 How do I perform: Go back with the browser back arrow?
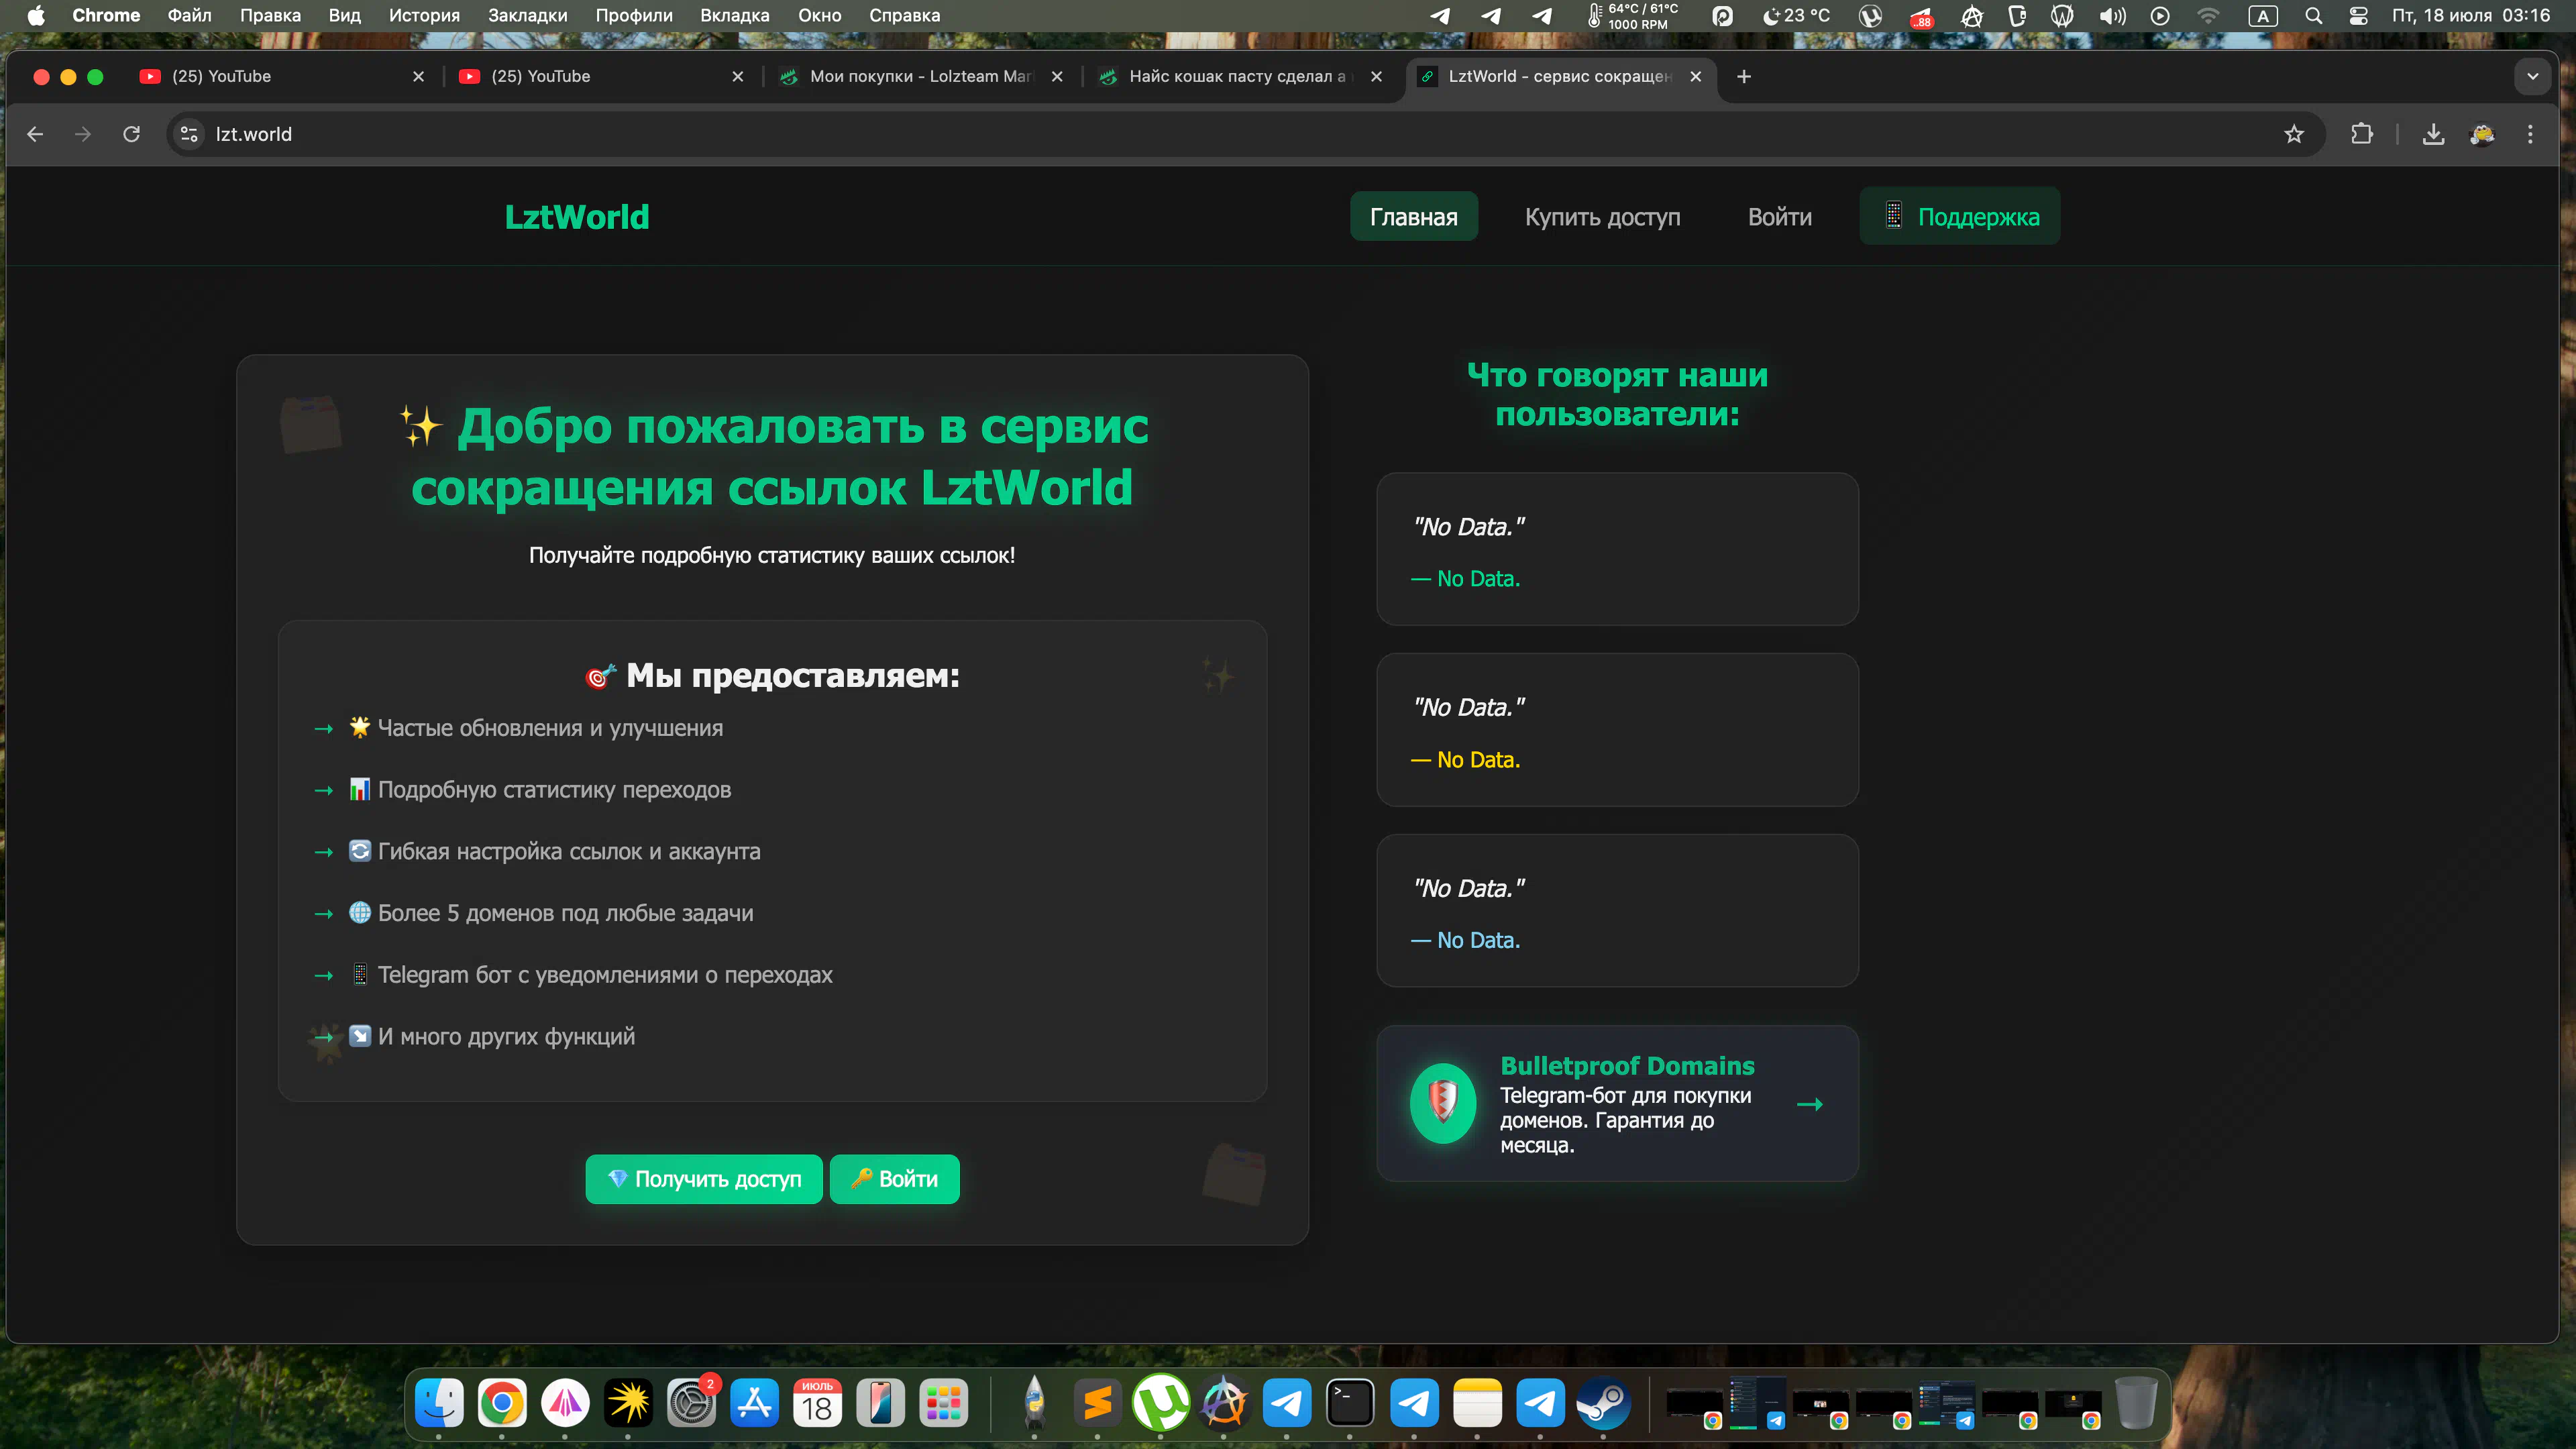tap(35, 134)
